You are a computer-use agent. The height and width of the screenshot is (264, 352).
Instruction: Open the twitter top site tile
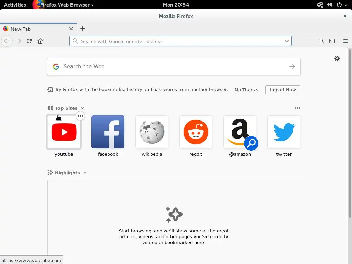[x=284, y=132]
